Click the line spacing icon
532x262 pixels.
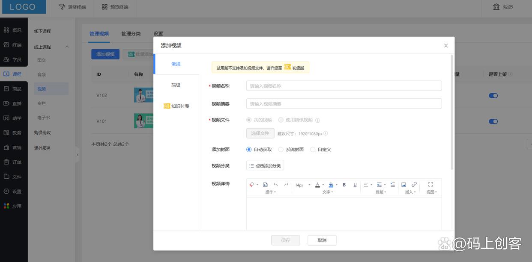(x=379, y=185)
